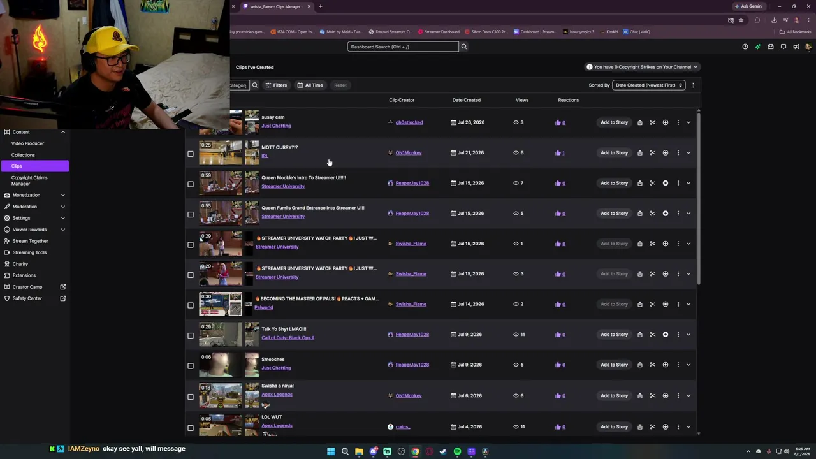Open the Date Created sort dropdown
816x459 pixels.
coord(649,85)
